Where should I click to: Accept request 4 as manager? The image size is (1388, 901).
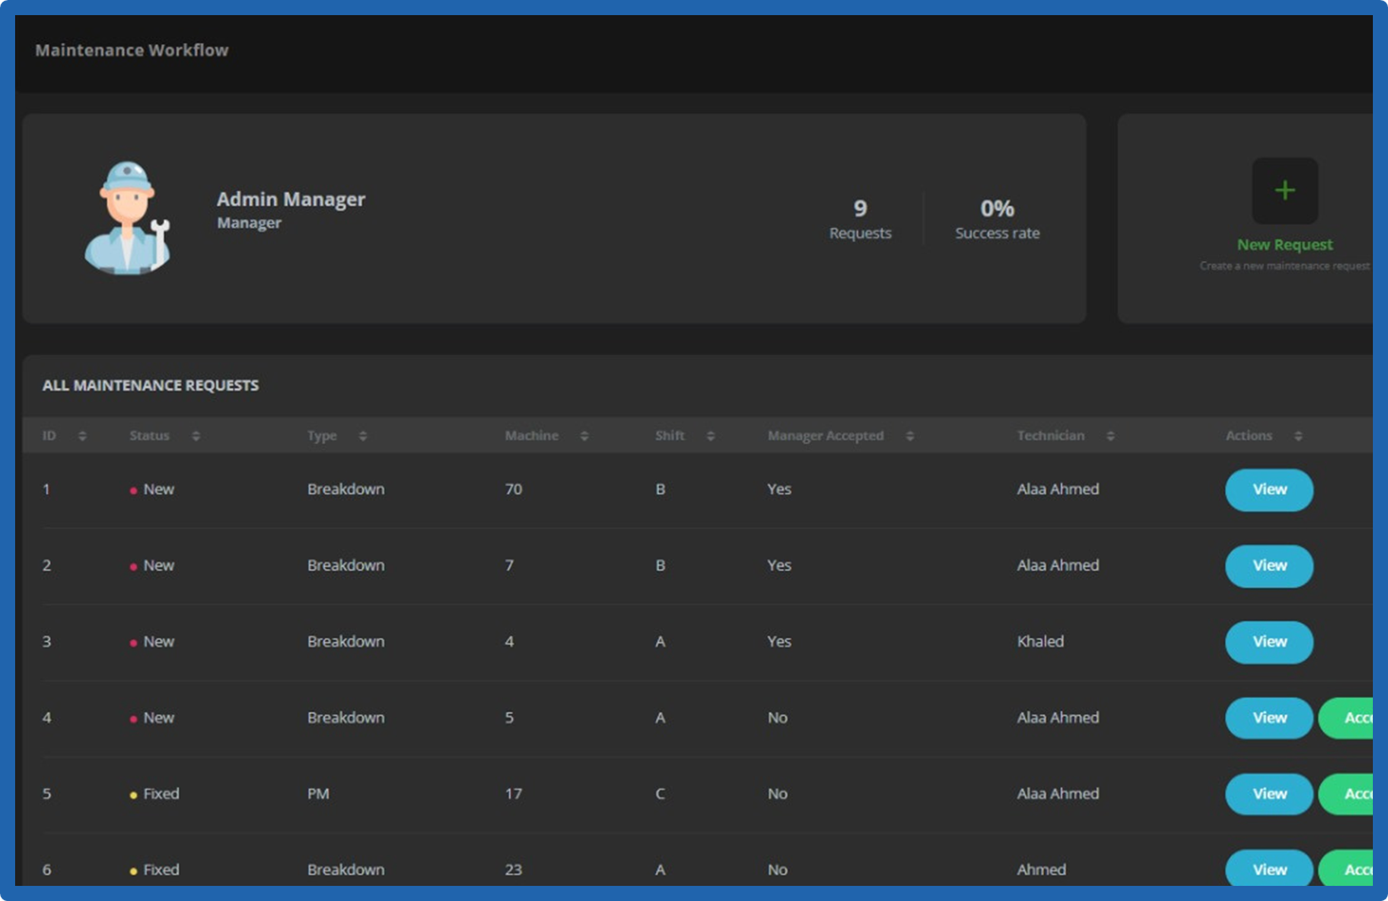click(1349, 718)
